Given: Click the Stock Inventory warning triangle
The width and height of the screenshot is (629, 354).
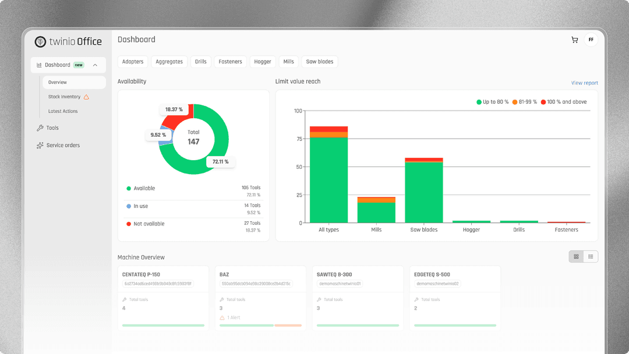Looking at the screenshot, I should click(86, 97).
